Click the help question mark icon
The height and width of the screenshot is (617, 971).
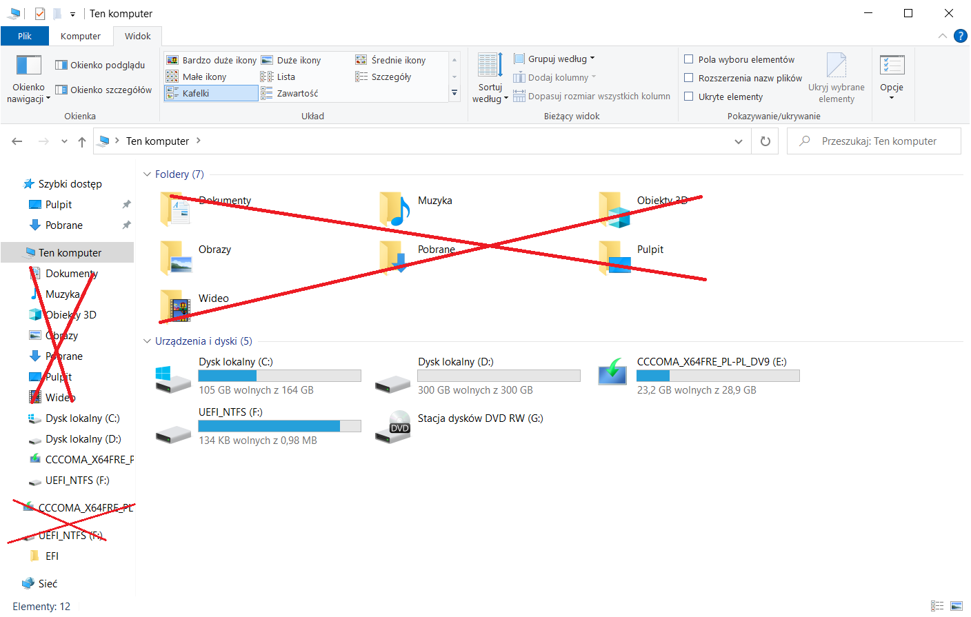point(960,36)
